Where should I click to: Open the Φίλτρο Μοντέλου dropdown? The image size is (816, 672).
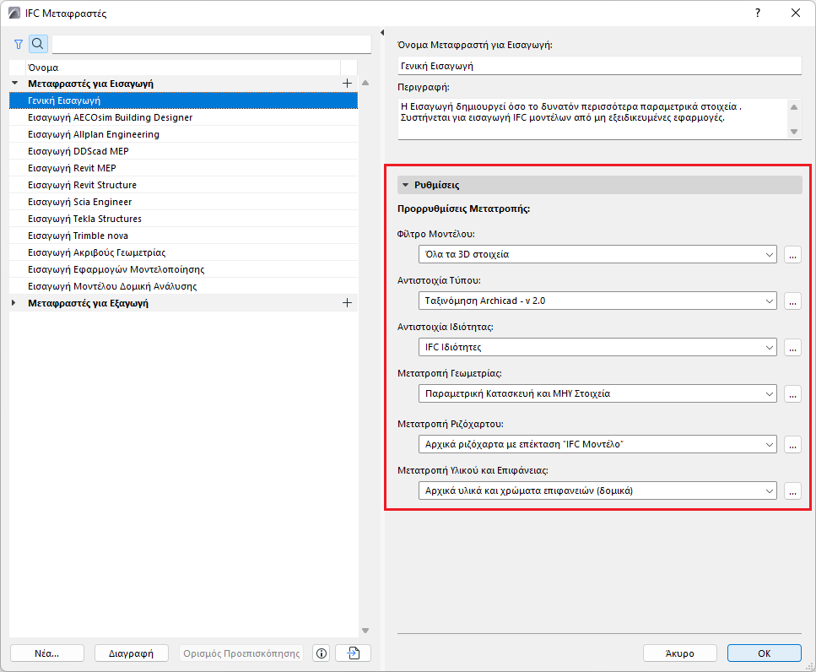(x=597, y=255)
